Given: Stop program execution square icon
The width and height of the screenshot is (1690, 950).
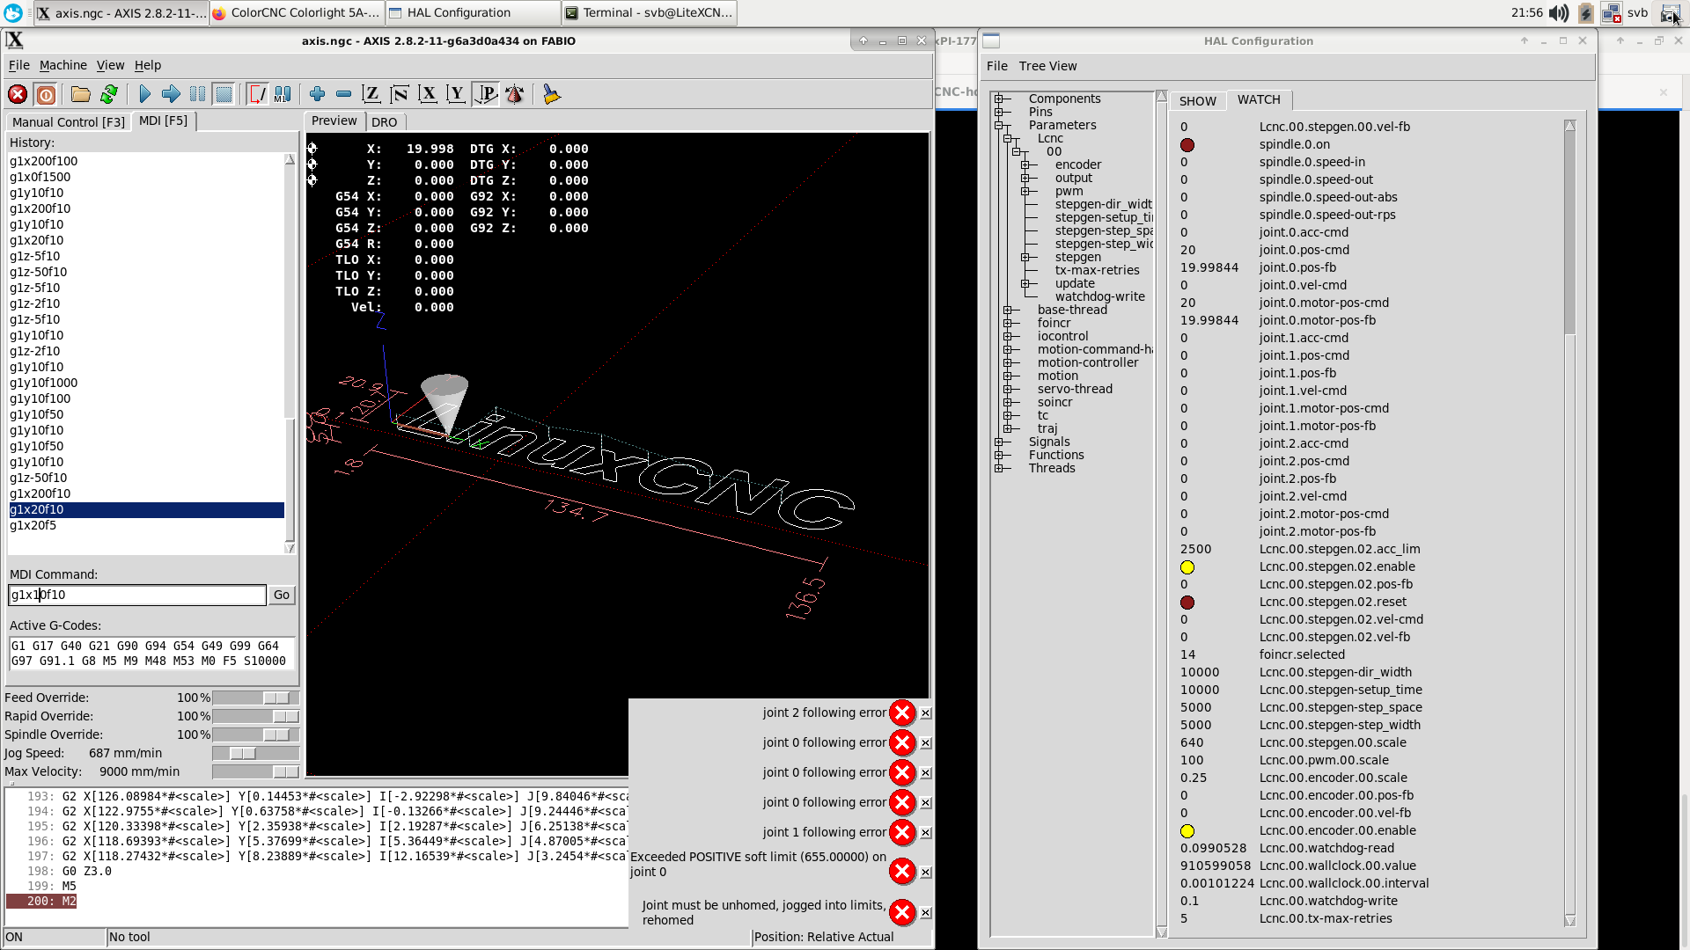Looking at the screenshot, I should (224, 94).
